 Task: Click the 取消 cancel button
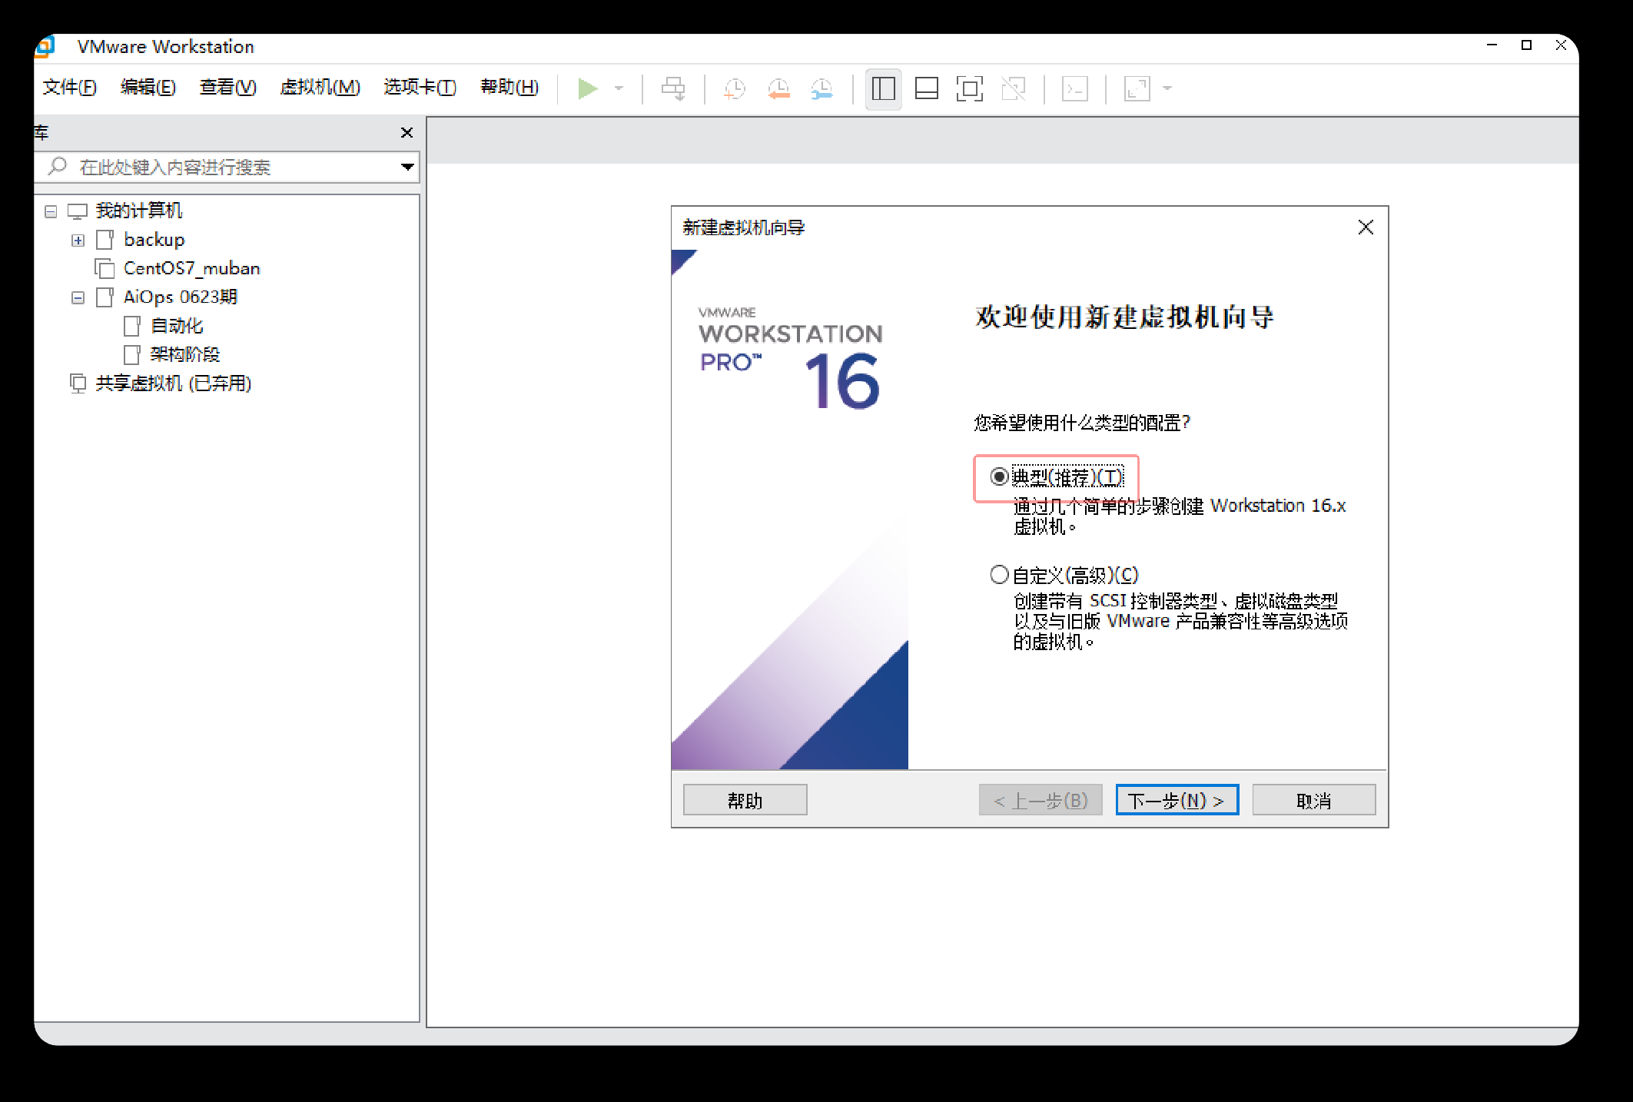click(1314, 800)
